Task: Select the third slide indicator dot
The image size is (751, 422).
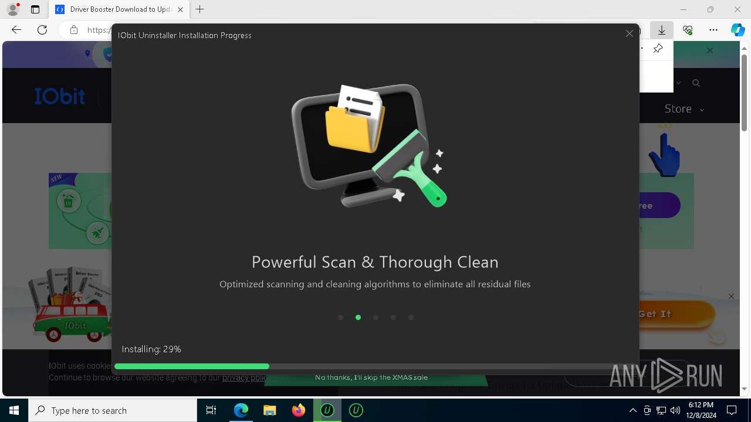Action: [x=375, y=318]
